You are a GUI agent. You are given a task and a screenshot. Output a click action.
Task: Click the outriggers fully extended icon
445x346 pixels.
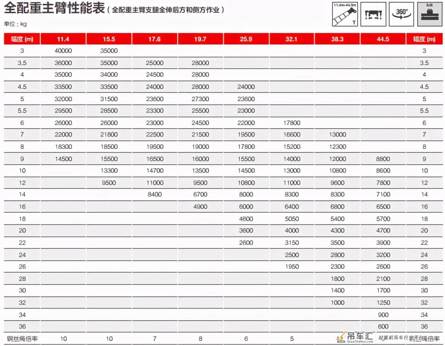coord(373,14)
